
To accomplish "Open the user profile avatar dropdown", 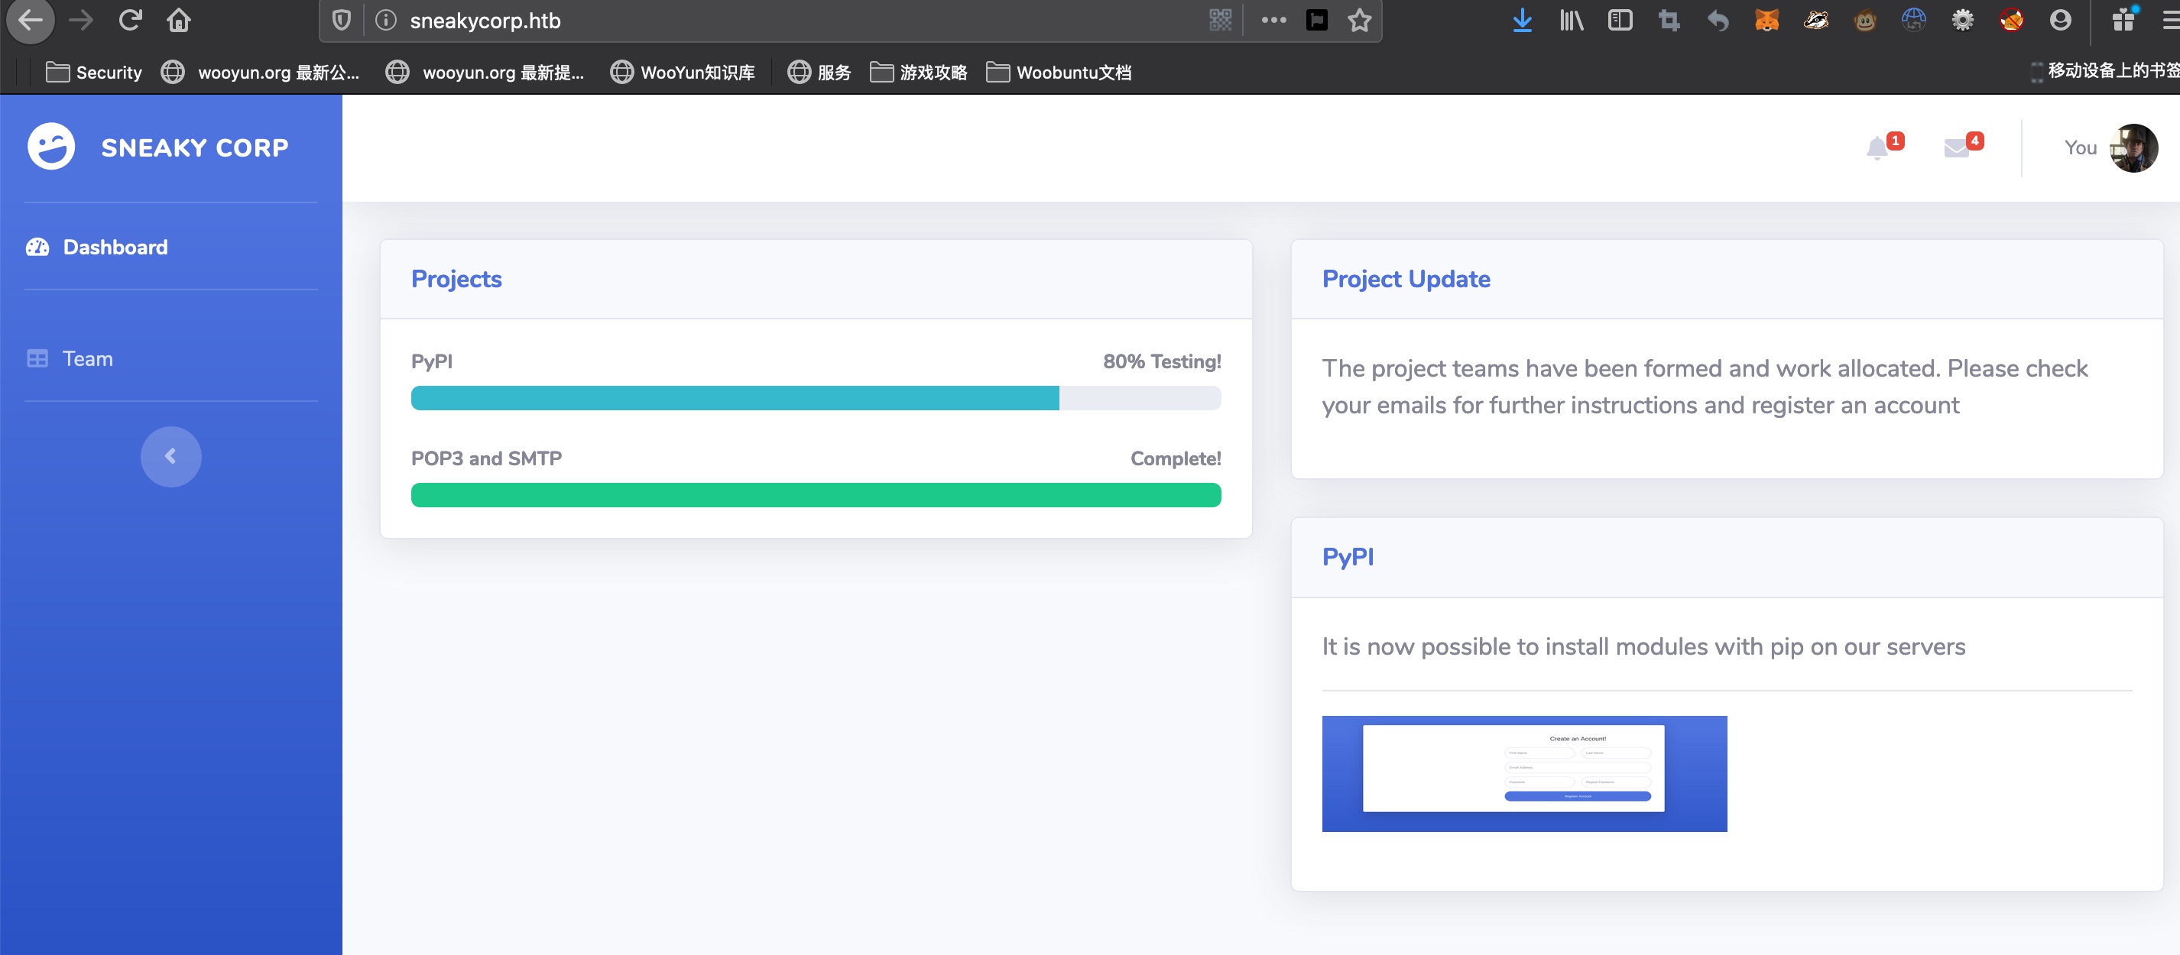I will [x=2133, y=148].
